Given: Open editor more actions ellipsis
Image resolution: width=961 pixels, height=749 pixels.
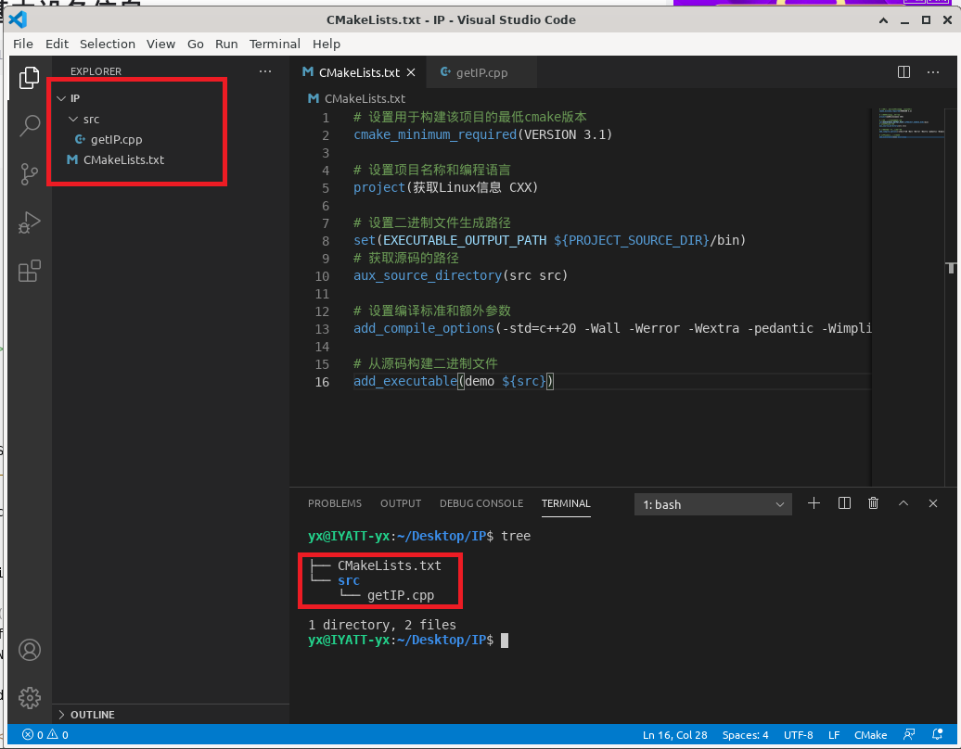Looking at the screenshot, I should (x=933, y=71).
